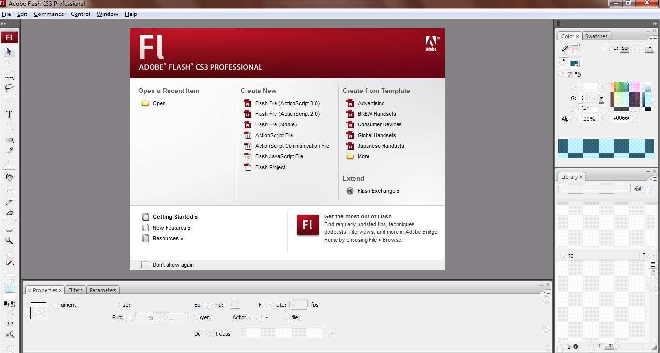The height and width of the screenshot is (353, 660).
Task: Select the Eyedropper tool
Action: (9, 201)
